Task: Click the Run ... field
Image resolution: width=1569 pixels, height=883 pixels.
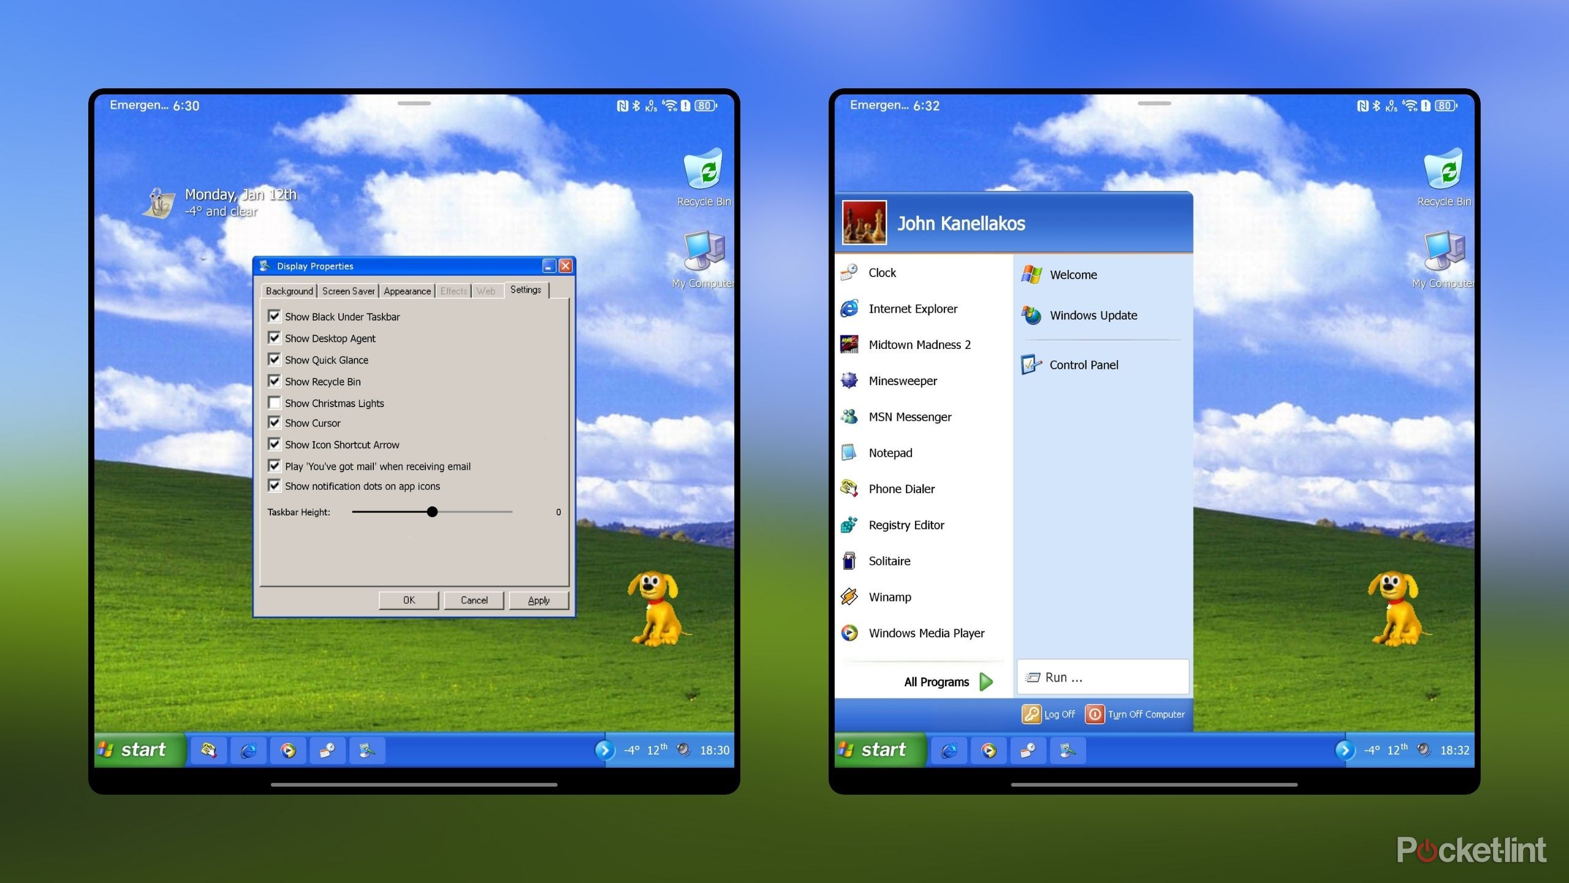Action: click(x=1103, y=678)
